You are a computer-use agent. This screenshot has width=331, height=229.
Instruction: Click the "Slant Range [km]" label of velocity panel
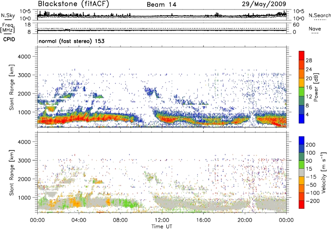click(12, 172)
